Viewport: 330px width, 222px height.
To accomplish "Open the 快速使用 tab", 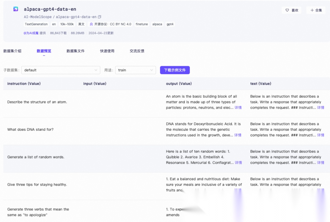I will point(107,51).
